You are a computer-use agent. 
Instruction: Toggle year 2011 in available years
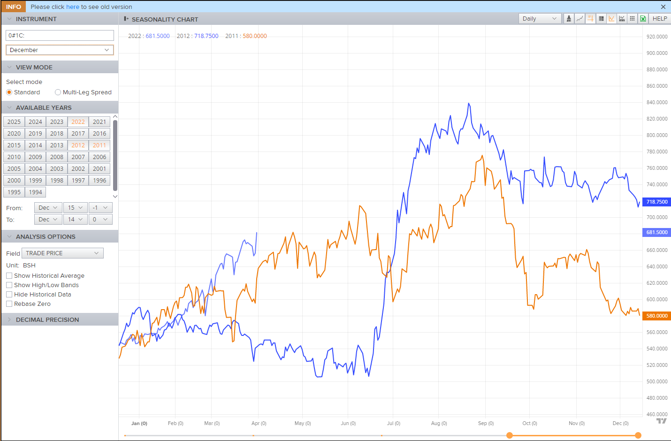point(99,145)
